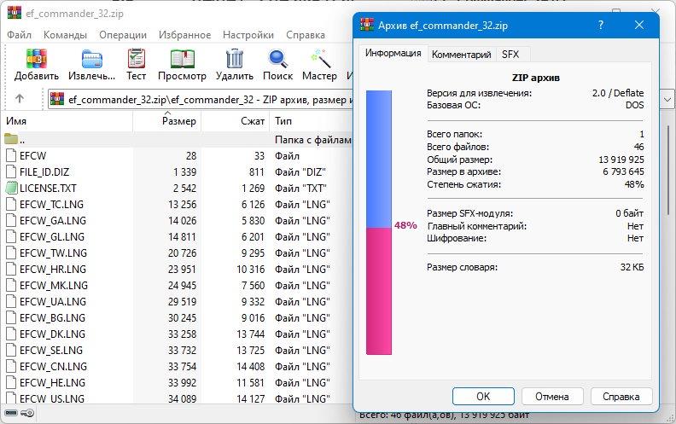Click the parent folder '..' icon
The image size is (676, 424).
pos(11,139)
